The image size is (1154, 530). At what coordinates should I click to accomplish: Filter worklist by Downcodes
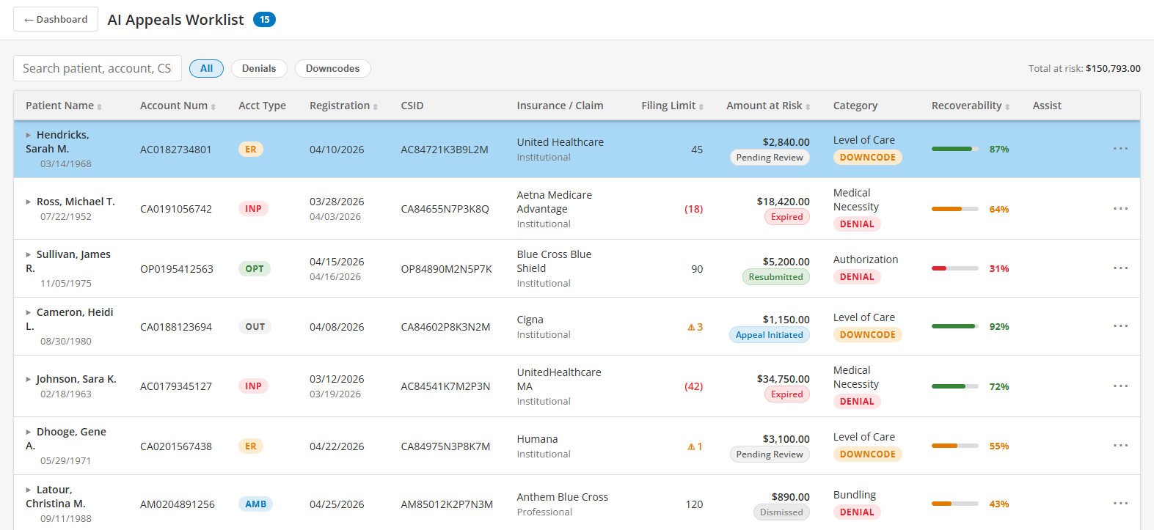point(332,68)
